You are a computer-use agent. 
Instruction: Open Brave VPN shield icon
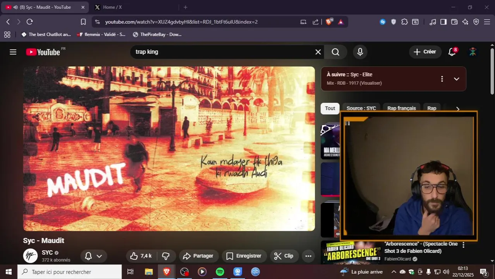[x=476, y=22]
